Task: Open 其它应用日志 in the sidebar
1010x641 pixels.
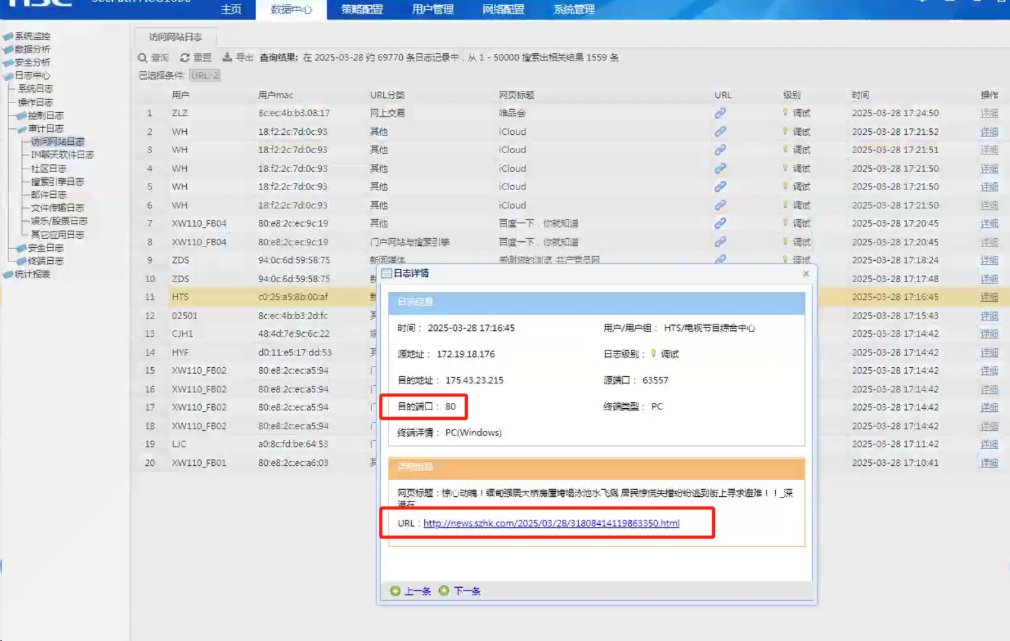Action: pyautogui.click(x=58, y=234)
